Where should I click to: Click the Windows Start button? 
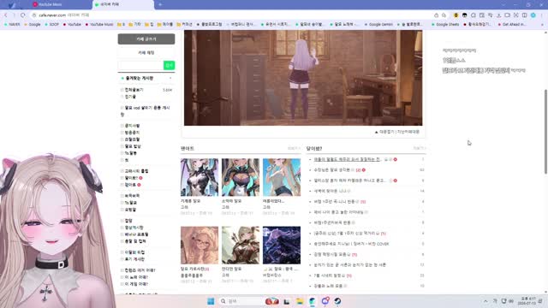tap(211, 301)
